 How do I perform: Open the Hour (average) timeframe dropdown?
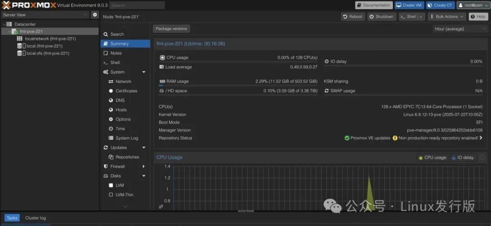pos(461,29)
